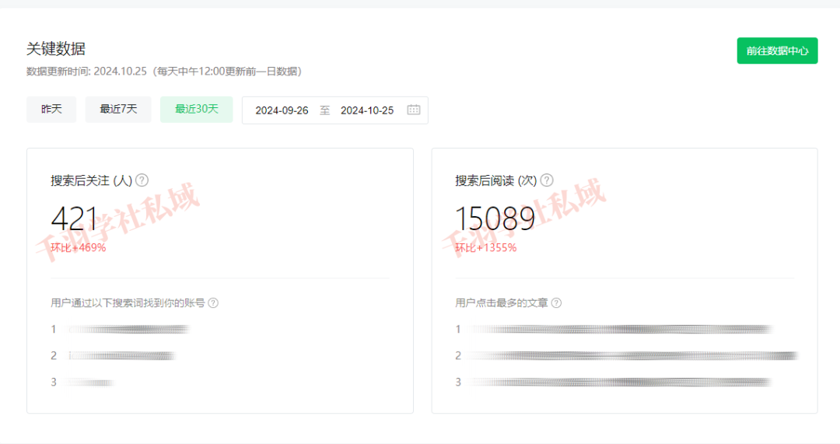Click the 环比+469% change text
This screenshot has width=840, height=444.
79,248
